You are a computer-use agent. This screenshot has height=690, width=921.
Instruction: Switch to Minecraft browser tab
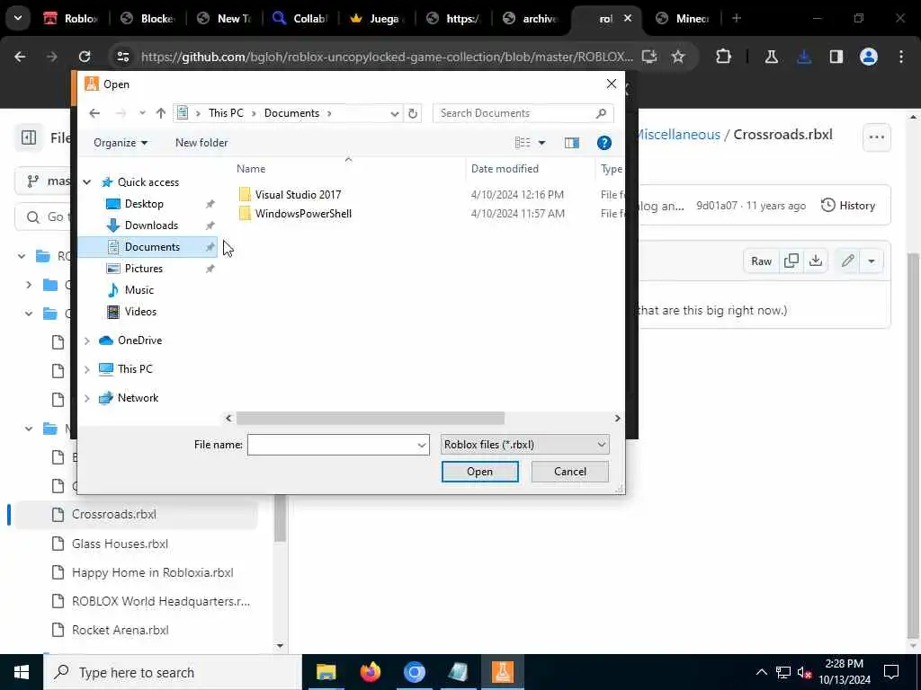(x=684, y=18)
